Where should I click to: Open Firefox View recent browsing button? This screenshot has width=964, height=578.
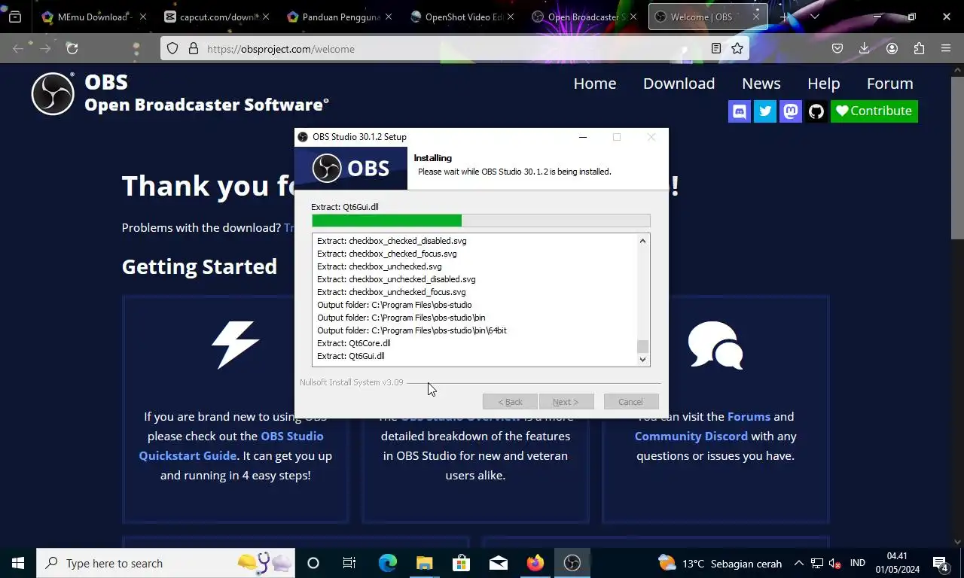point(15,17)
